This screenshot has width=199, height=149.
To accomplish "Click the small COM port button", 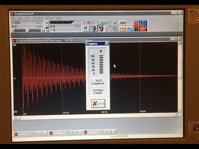I will tap(122, 22).
